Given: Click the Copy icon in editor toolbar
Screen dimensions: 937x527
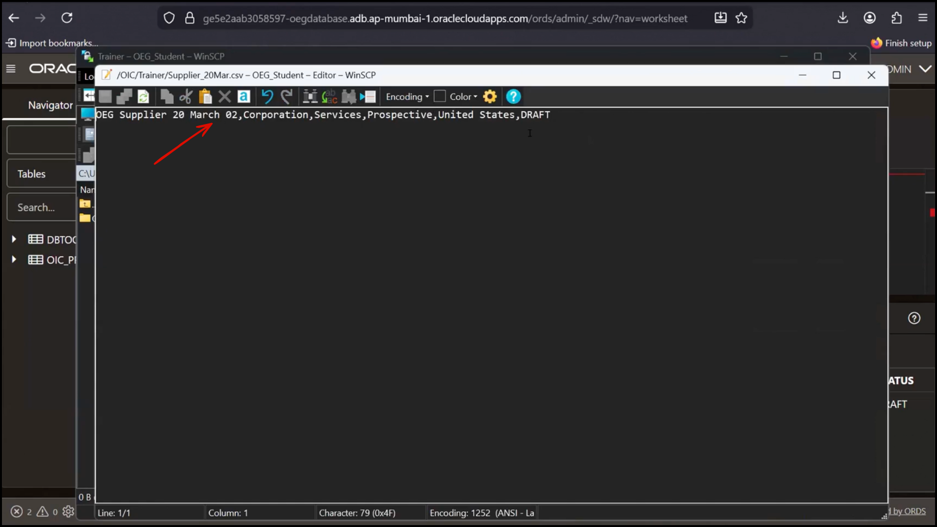Looking at the screenshot, I should pyautogui.click(x=167, y=97).
